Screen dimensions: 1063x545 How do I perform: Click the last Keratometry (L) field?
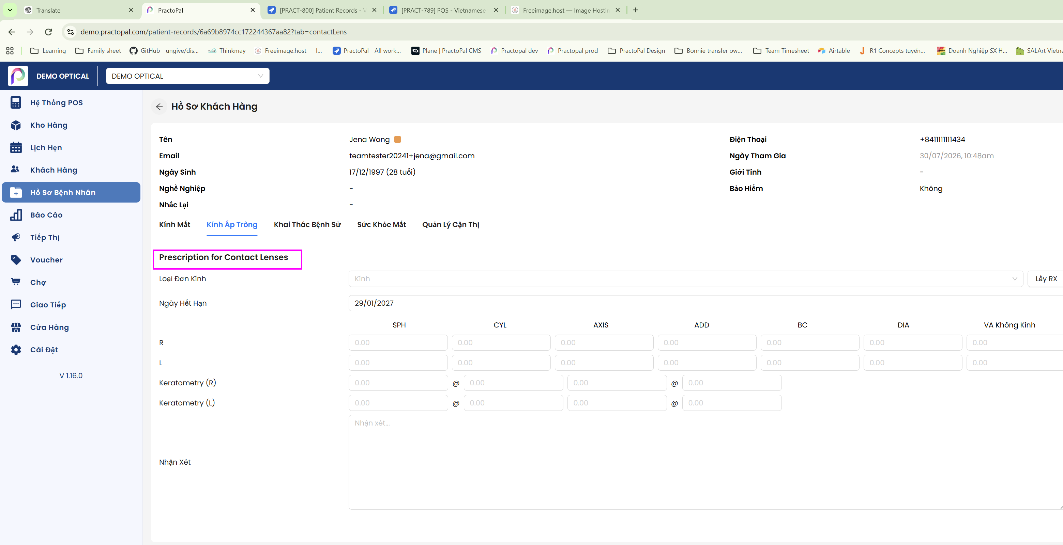732,403
